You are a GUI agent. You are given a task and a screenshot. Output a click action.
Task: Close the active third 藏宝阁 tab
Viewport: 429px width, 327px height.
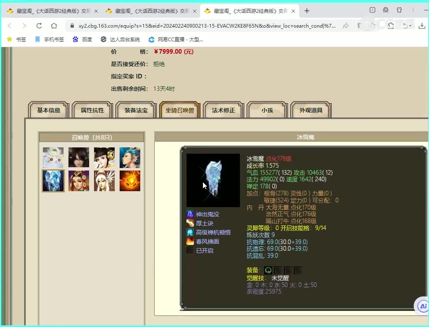pos(293,11)
